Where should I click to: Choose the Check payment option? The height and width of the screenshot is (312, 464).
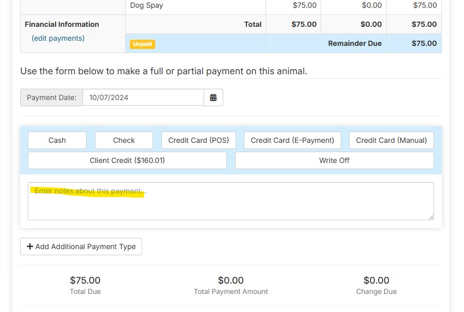[124, 140]
